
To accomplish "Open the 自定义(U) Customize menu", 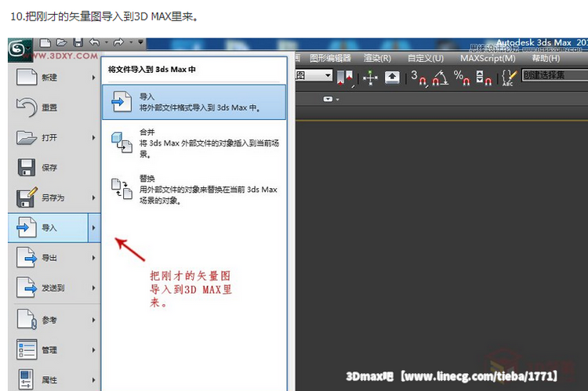I will 426,58.
